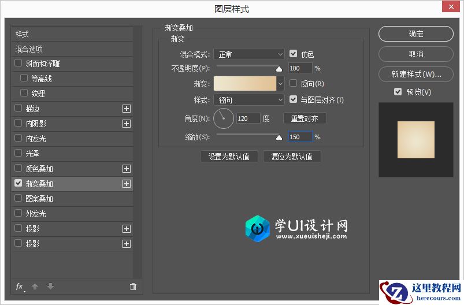Screen dimensions: 464x305
Task: Select 光泽 effect row label
Action: [32, 154]
